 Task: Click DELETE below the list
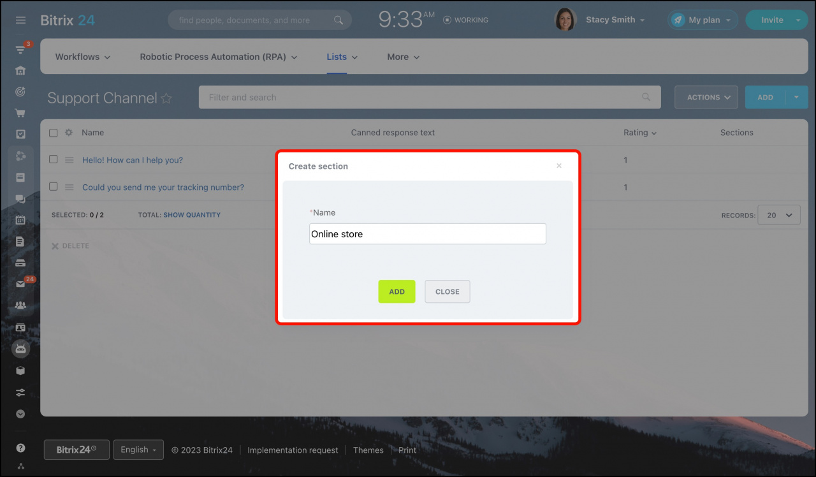point(70,246)
